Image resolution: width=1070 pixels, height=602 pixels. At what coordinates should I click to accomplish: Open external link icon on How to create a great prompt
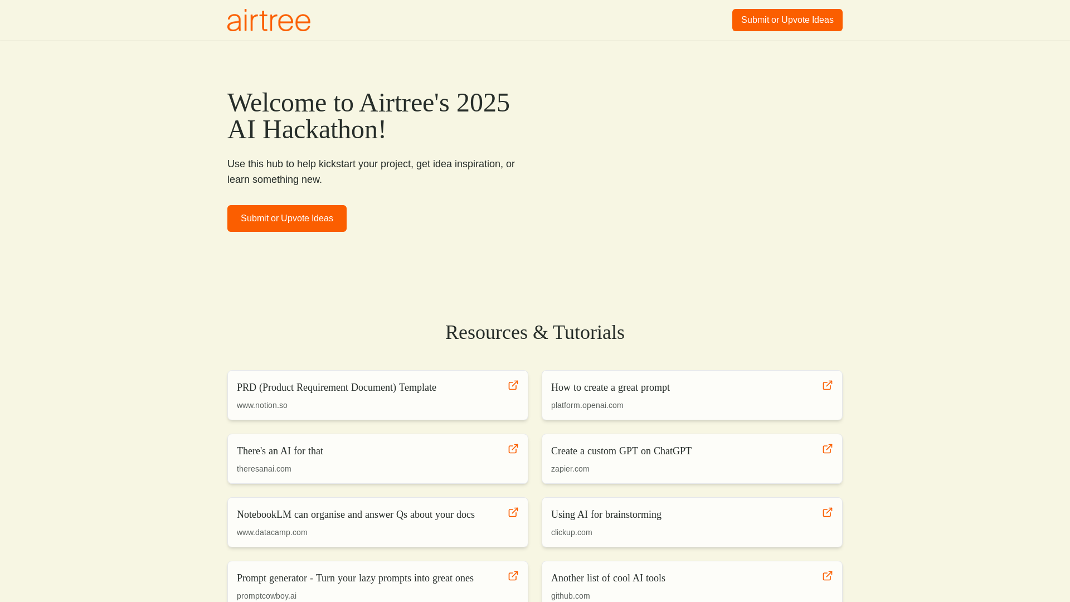point(828,385)
